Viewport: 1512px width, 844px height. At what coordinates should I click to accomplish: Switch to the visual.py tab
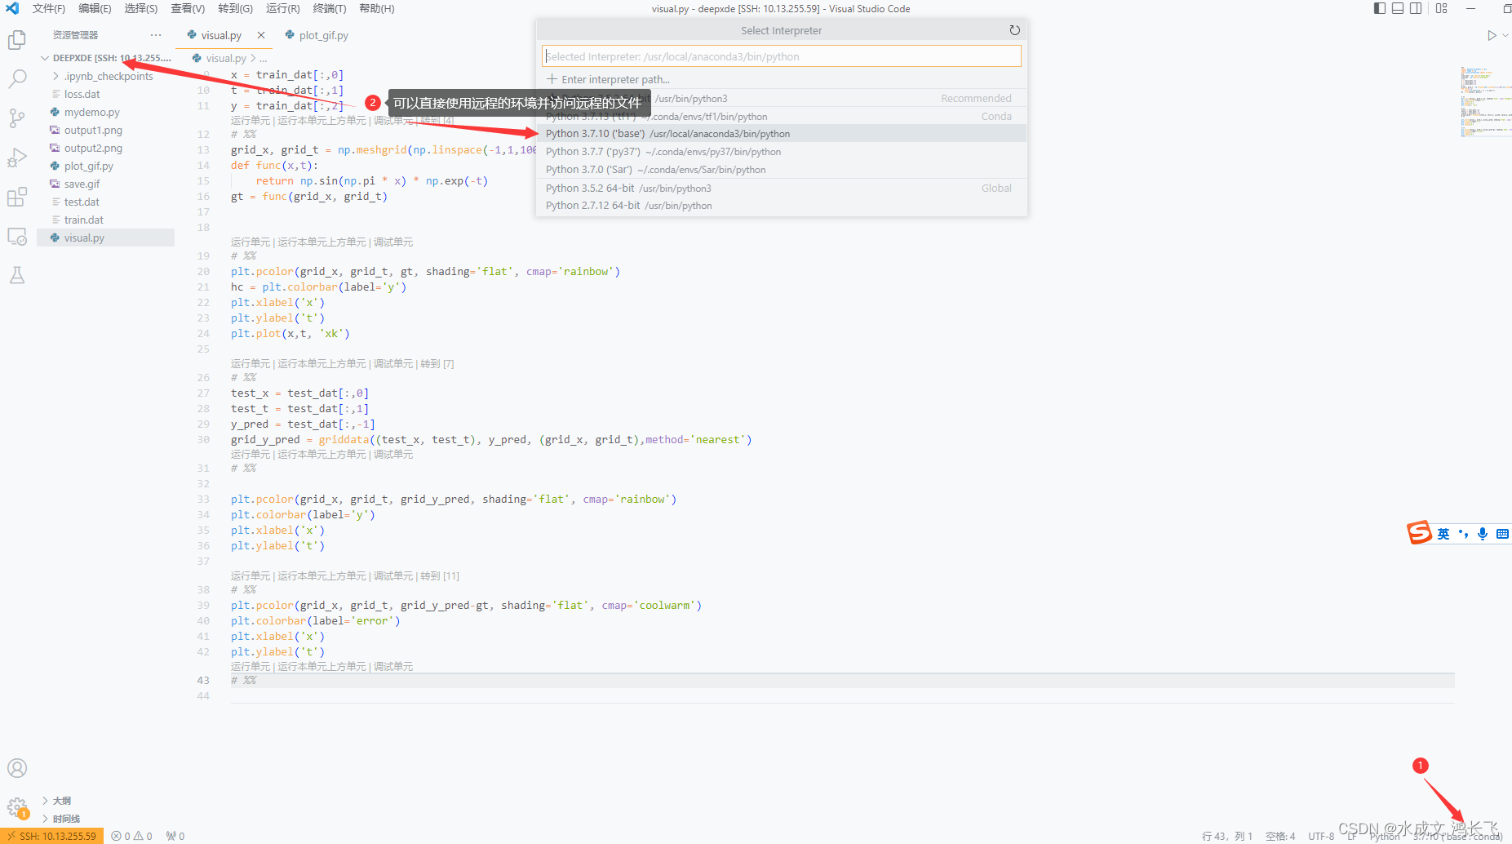221,35
